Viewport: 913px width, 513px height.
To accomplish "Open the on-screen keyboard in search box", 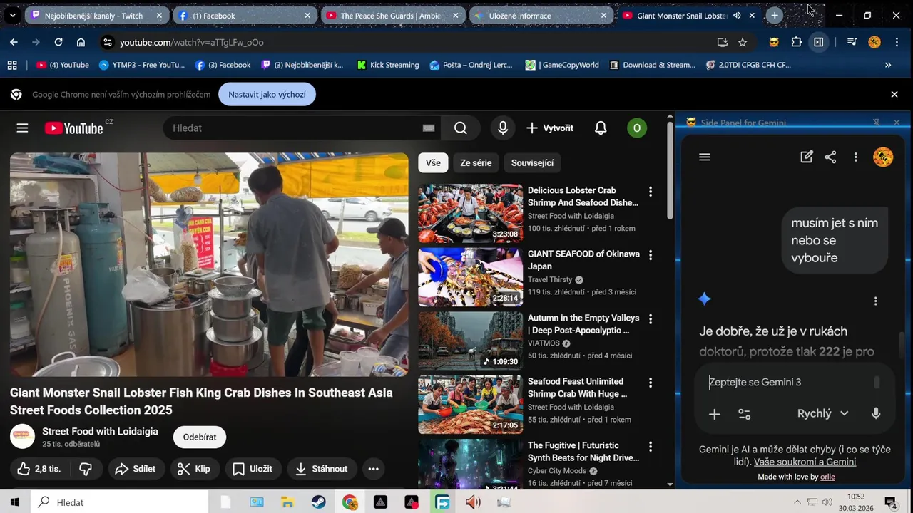I will point(429,128).
